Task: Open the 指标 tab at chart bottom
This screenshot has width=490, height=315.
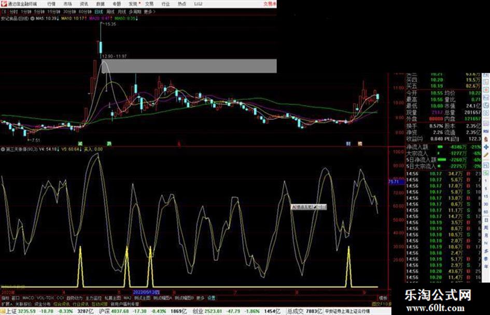Action: (x=6, y=298)
